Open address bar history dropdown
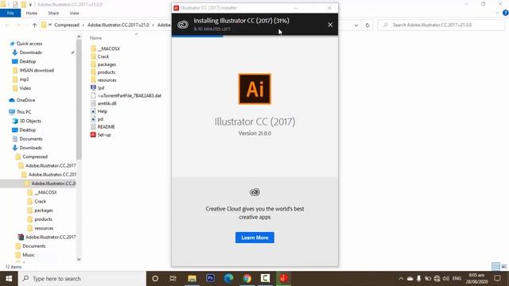The image size is (509, 286). point(356,25)
